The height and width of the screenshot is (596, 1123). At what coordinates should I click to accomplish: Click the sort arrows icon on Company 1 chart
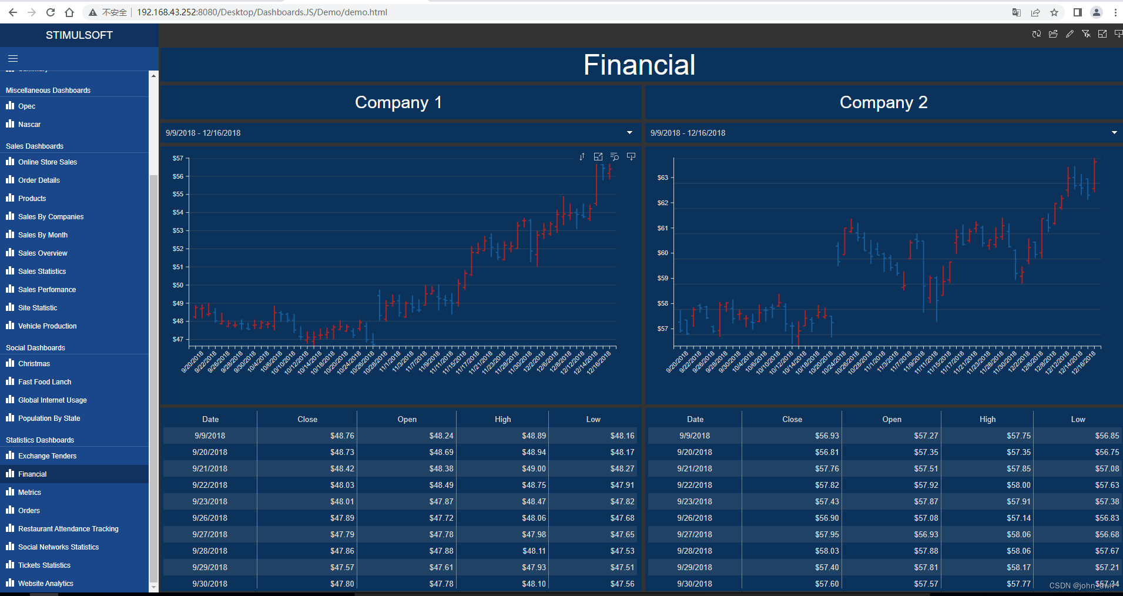[x=582, y=156]
